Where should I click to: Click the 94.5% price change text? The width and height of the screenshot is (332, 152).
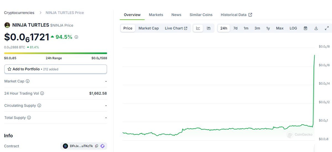click(64, 37)
